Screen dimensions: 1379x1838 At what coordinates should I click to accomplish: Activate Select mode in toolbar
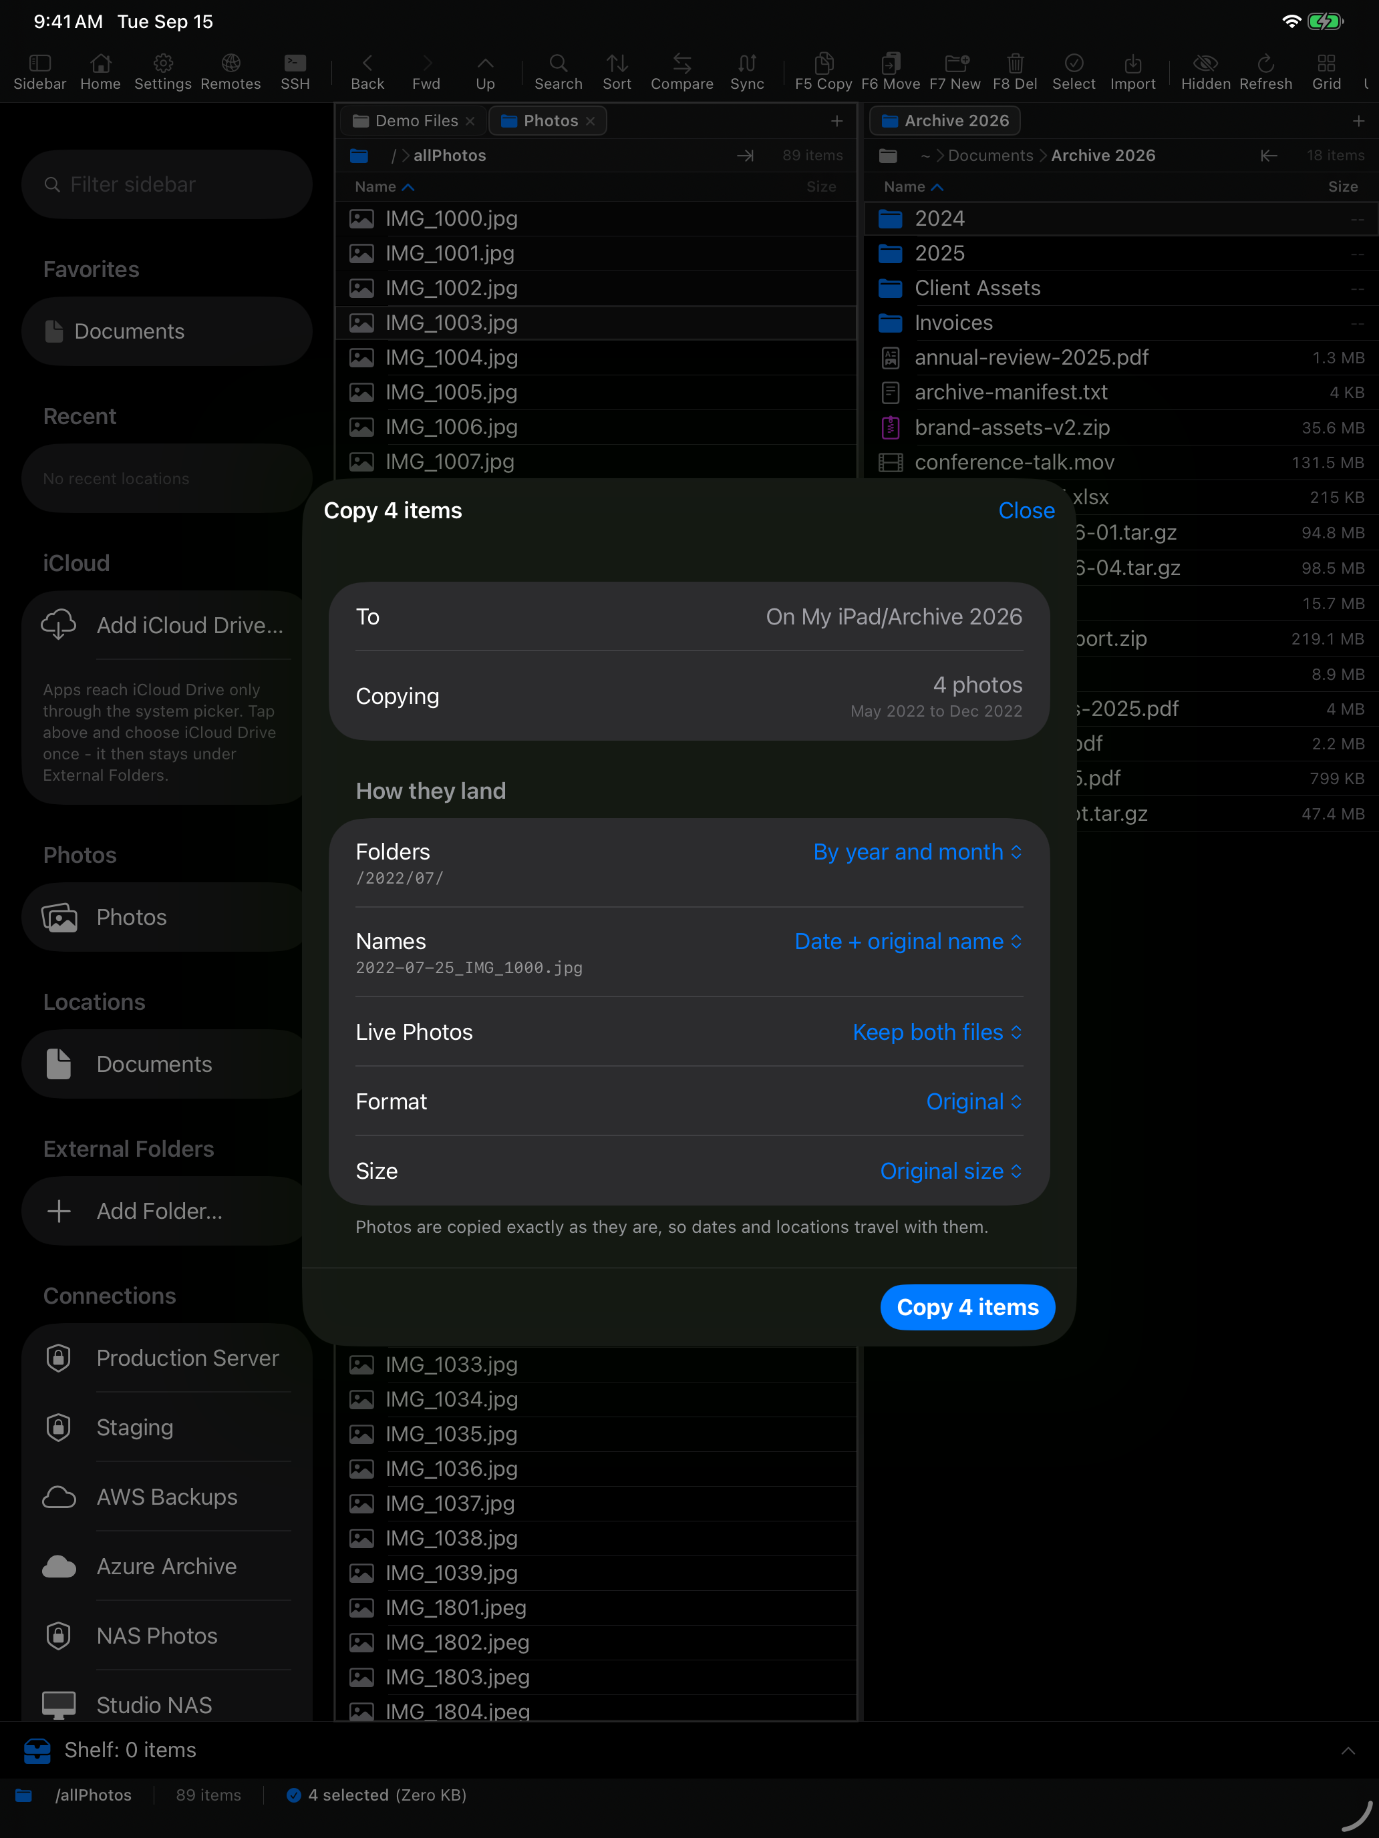1073,72
